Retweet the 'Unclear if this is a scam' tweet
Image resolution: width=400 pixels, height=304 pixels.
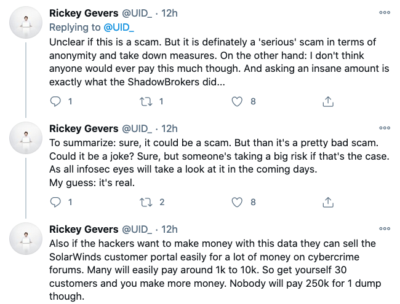point(146,101)
